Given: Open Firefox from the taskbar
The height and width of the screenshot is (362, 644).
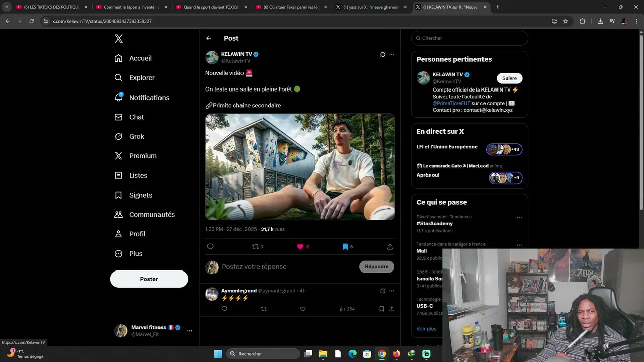Looking at the screenshot, I should pyautogui.click(x=396, y=354).
